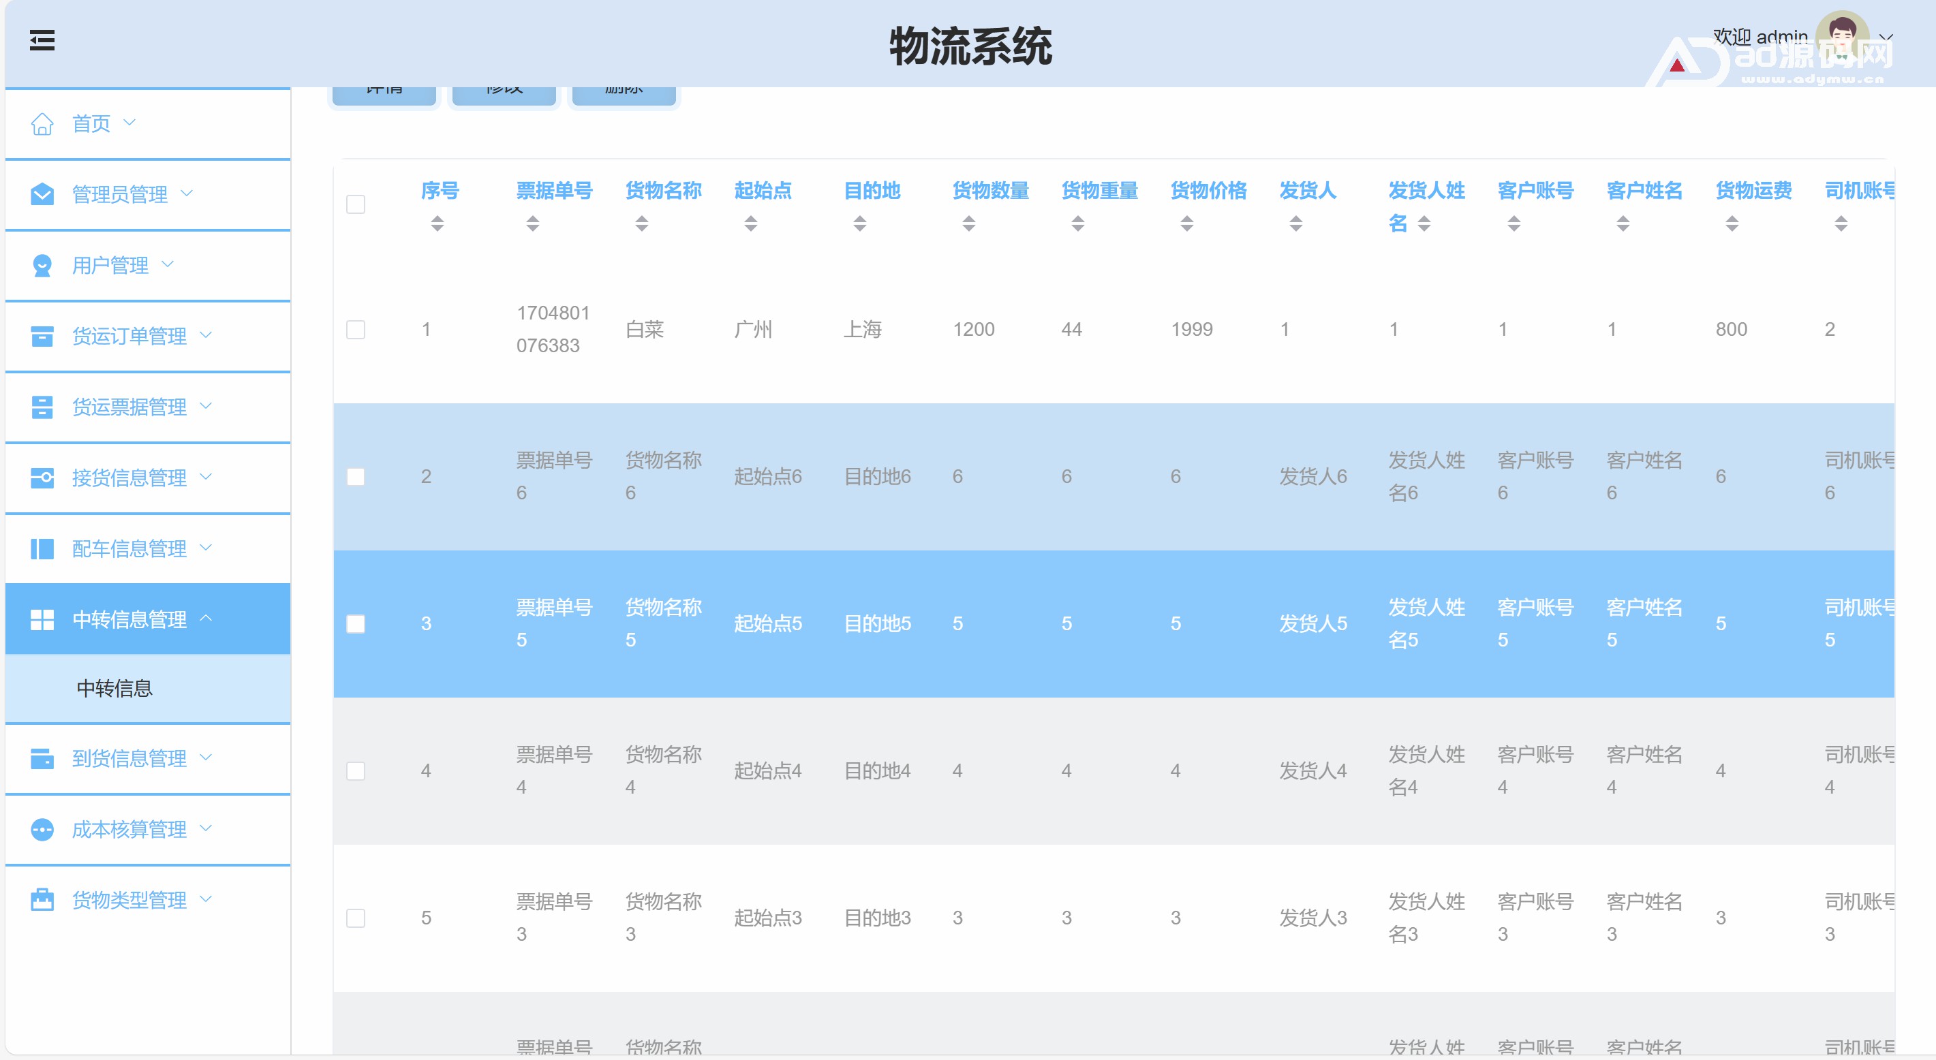Viewport: 1936px width, 1060px height.
Task: Open the 中转信息 submenu item
Action: click(115, 688)
